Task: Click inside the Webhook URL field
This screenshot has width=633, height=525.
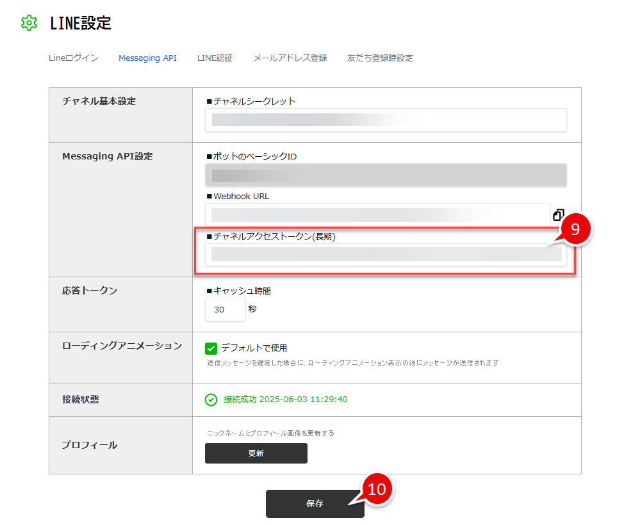Action: point(377,215)
